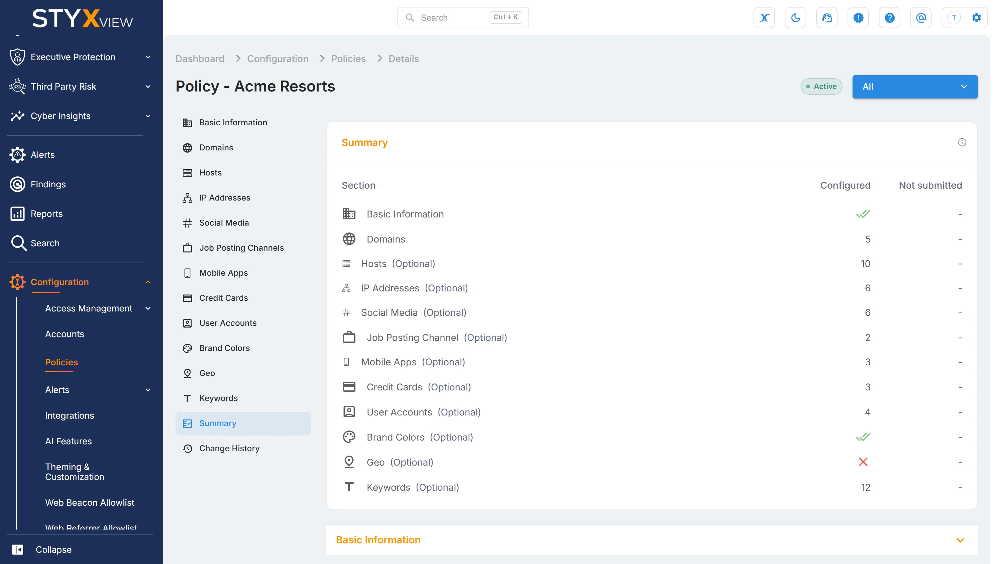Open Web Beacon Allowlist

[90, 503]
